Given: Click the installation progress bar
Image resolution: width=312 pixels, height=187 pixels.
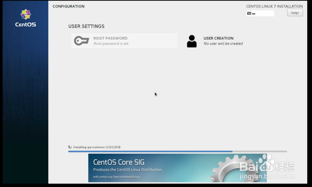Looking at the screenshot, I should 178,151.
